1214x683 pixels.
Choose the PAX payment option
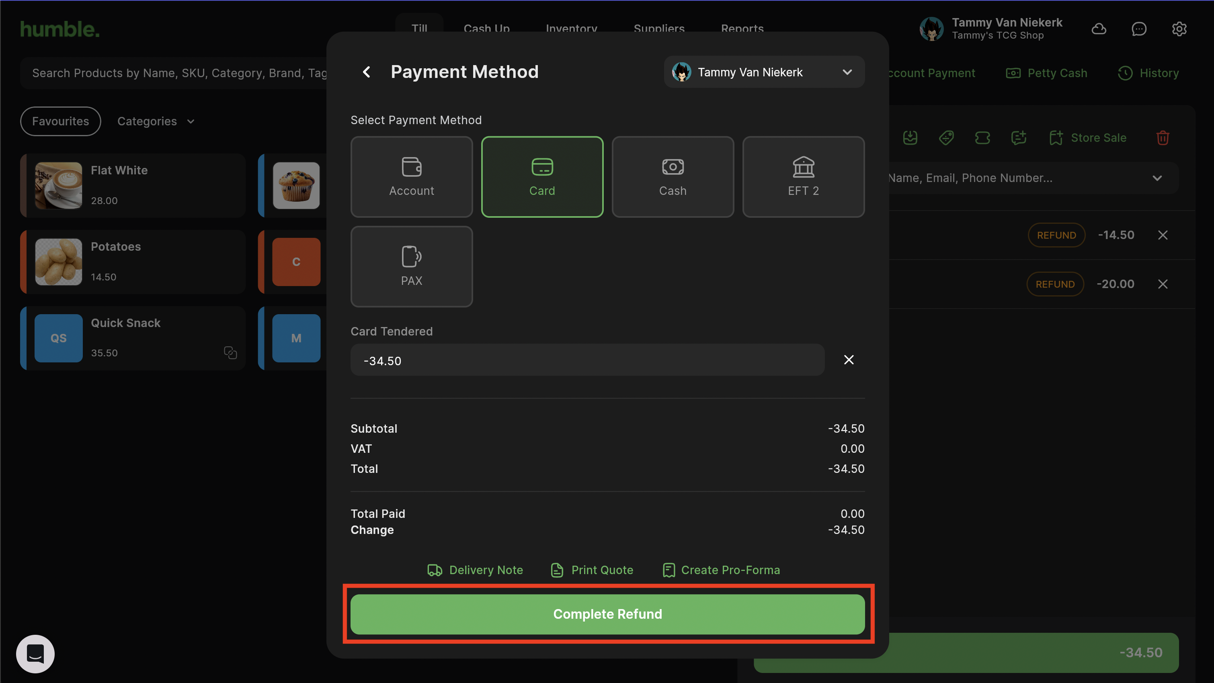pyautogui.click(x=411, y=267)
